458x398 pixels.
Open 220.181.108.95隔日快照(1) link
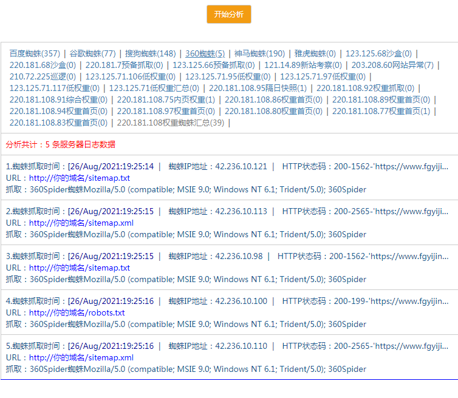pyautogui.click(x=258, y=88)
